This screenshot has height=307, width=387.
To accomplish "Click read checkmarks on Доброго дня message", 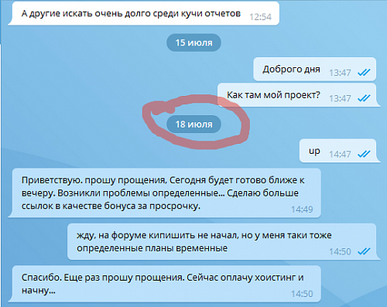I will pos(364,73).
